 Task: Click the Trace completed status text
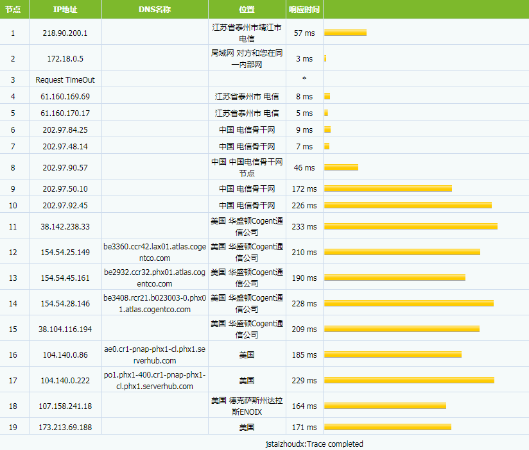[x=315, y=444]
